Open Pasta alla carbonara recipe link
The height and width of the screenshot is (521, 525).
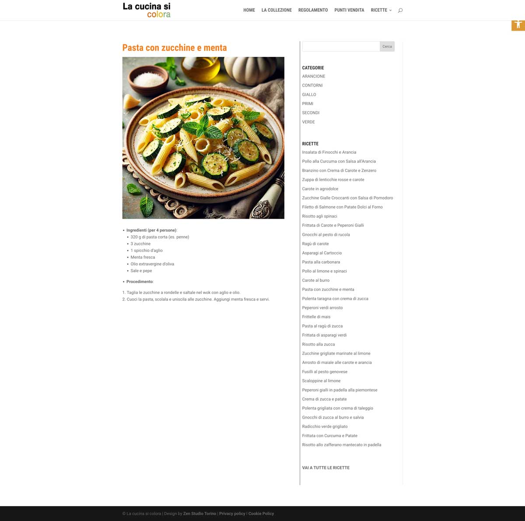tap(321, 262)
